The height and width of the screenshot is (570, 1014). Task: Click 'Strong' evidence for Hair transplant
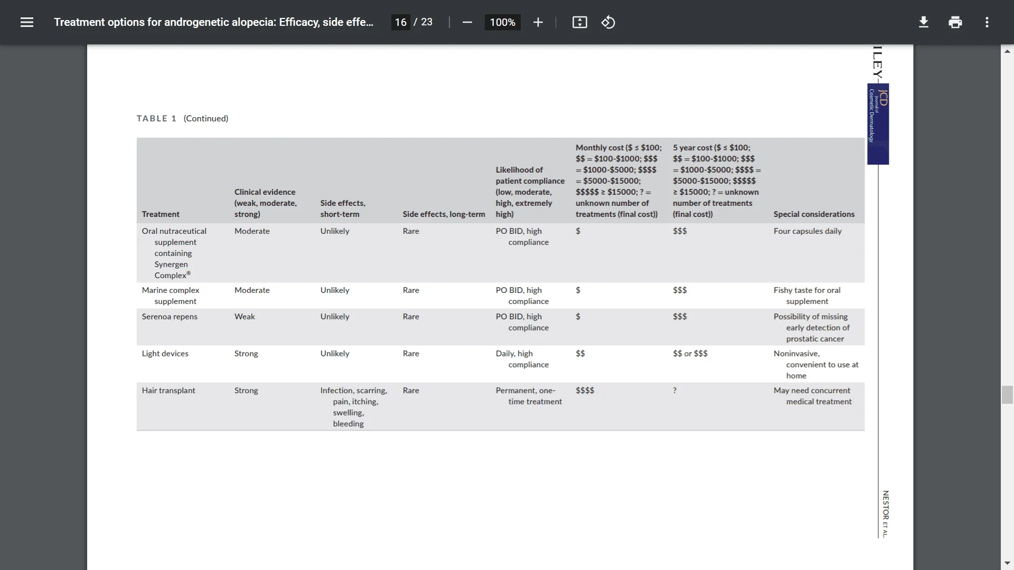click(x=246, y=390)
